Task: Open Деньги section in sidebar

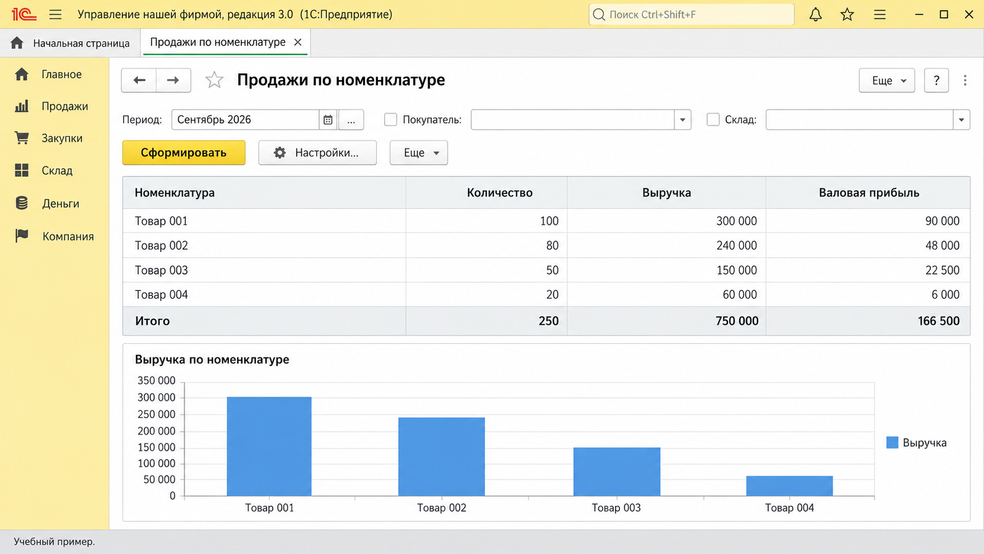Action: click(54, 204)
